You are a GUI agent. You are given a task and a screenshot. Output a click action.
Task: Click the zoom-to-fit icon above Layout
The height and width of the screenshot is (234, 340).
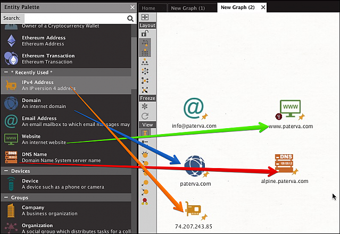[145, 17]
